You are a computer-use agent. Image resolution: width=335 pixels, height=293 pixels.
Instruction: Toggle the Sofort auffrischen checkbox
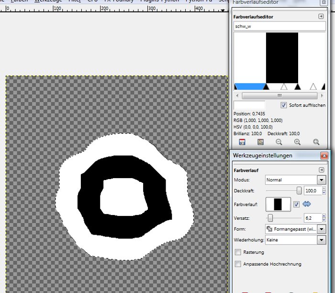tap(284, 105)
